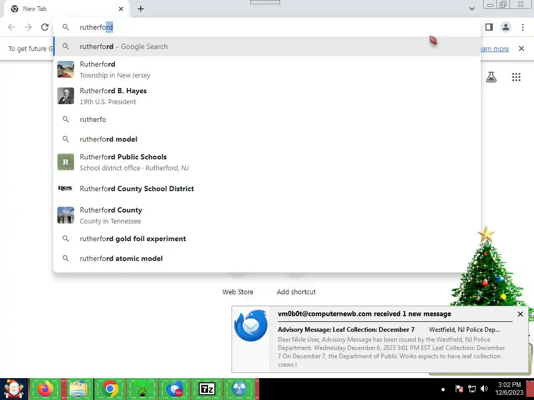Dismiss the info bar with X

coord(521,48)
